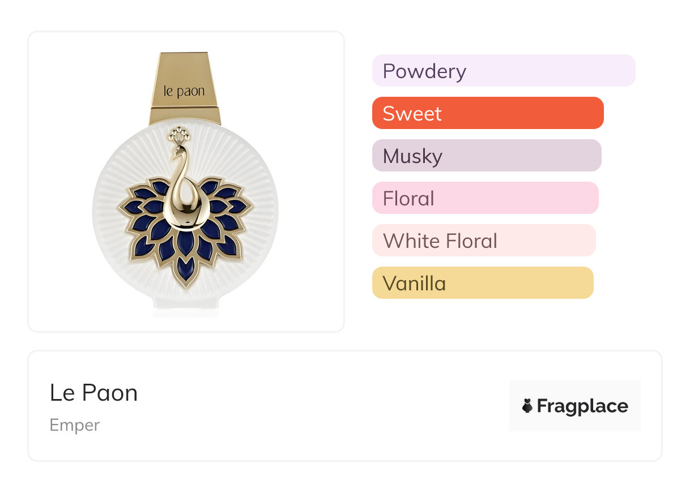Click the Powdery label text
This screenshot has height=489, width=690.
coord(424,71)
